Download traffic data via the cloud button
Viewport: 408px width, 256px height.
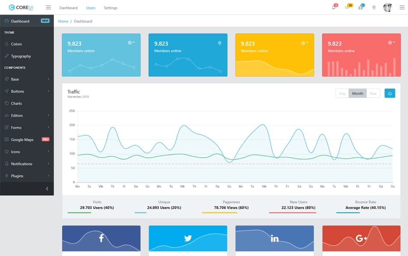click(x=390, y=93)
